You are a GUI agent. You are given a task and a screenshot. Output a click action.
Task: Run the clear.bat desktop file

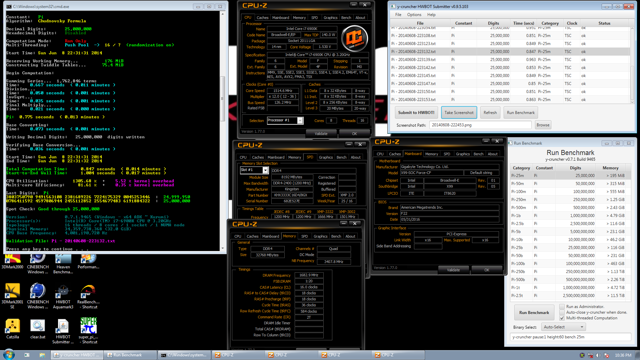(38, 329)
